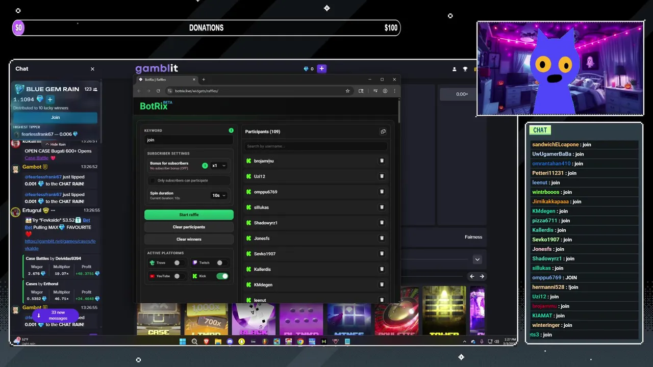Open Chrome three-dot menu
653x367 pixels.
point(394,91)
